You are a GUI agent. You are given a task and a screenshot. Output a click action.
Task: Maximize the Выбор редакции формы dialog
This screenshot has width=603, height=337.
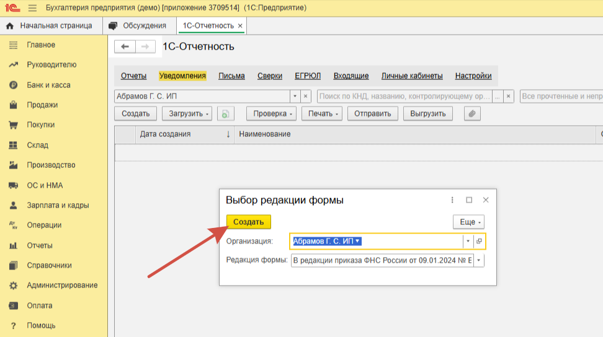click(469, 200)
